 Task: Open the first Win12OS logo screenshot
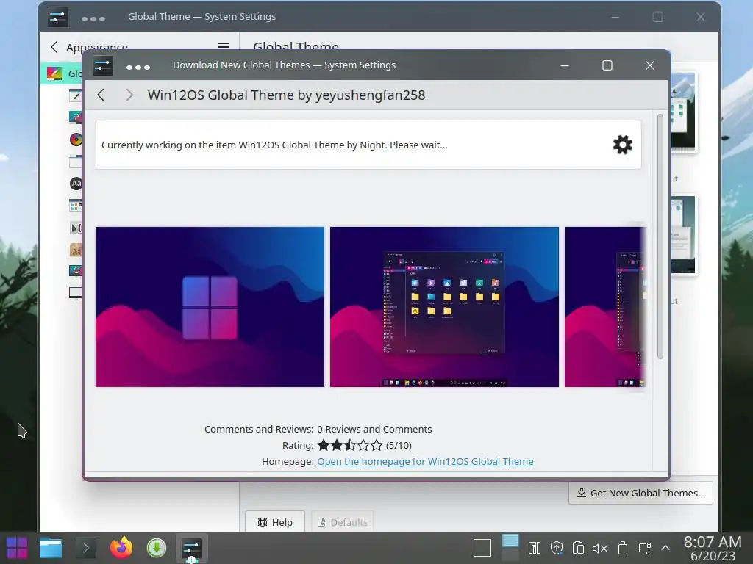[210, 307]
